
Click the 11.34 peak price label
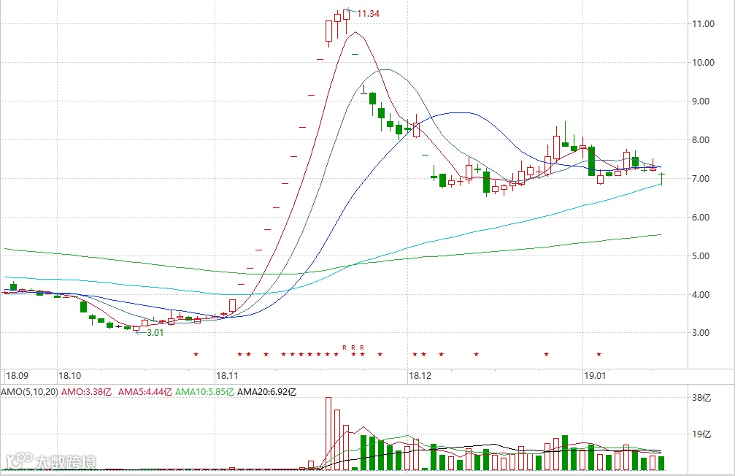(x=368, y=14)
